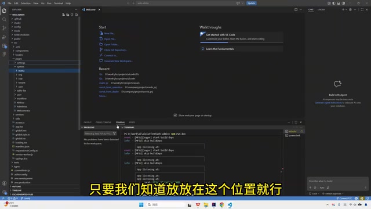Open the File menu

(9, 3)
